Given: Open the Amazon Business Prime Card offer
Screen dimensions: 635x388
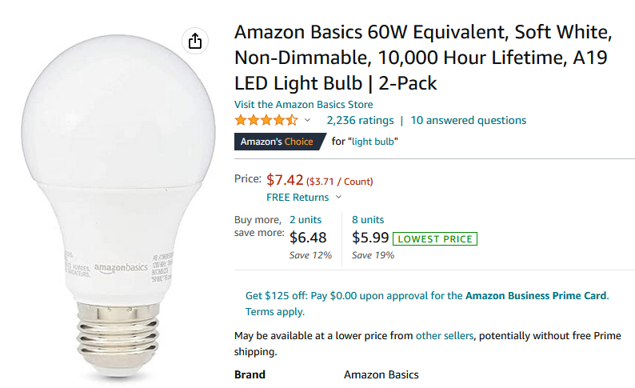Looking at the screenshot, I should click(x=537, y=295).
